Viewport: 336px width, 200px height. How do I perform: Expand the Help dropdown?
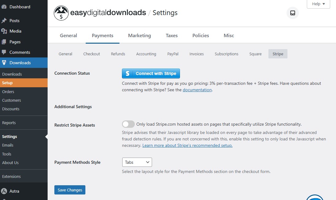click(318, 4)
